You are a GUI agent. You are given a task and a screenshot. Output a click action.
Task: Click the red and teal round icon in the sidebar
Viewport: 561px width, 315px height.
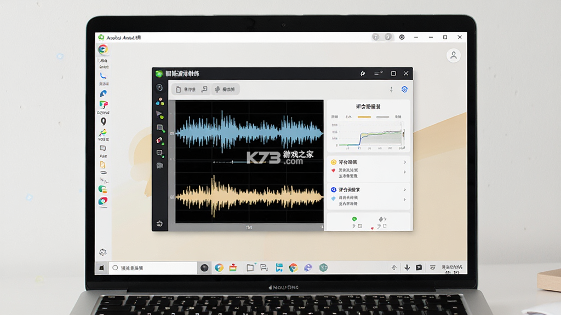click(103, 201)
